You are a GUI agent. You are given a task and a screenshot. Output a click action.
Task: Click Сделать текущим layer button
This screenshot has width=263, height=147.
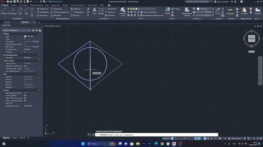pos(148,12)
